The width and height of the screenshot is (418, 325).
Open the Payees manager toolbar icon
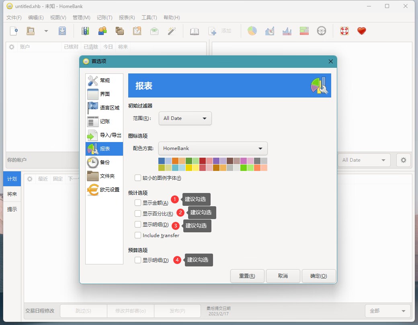coord(102,31)
